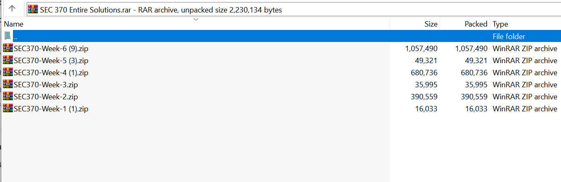561x182 pixels.
Task: Click the RAR archive icon in address bar
Action: 33,9
